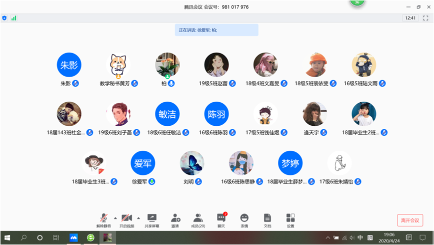Click the Invite (邀请) icon
The image size is (434, 245).
coord(175,219)
